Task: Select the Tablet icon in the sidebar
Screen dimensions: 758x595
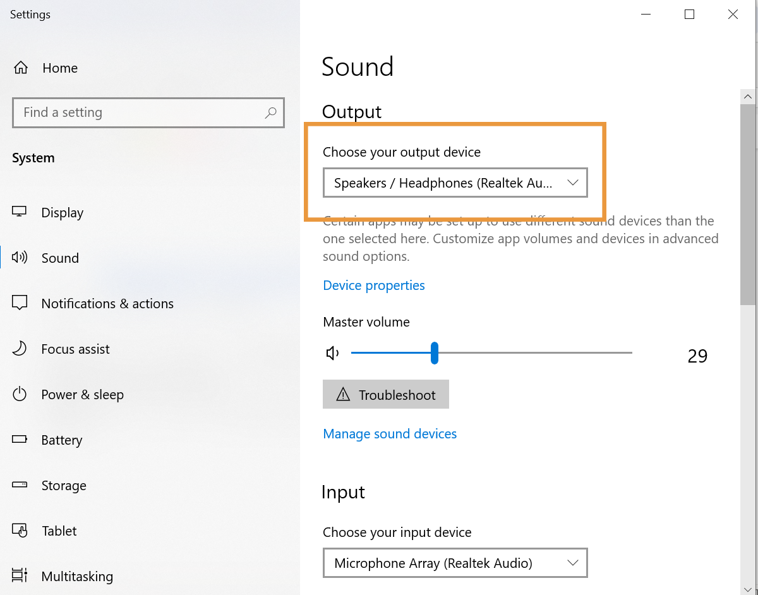Action: 20,531
